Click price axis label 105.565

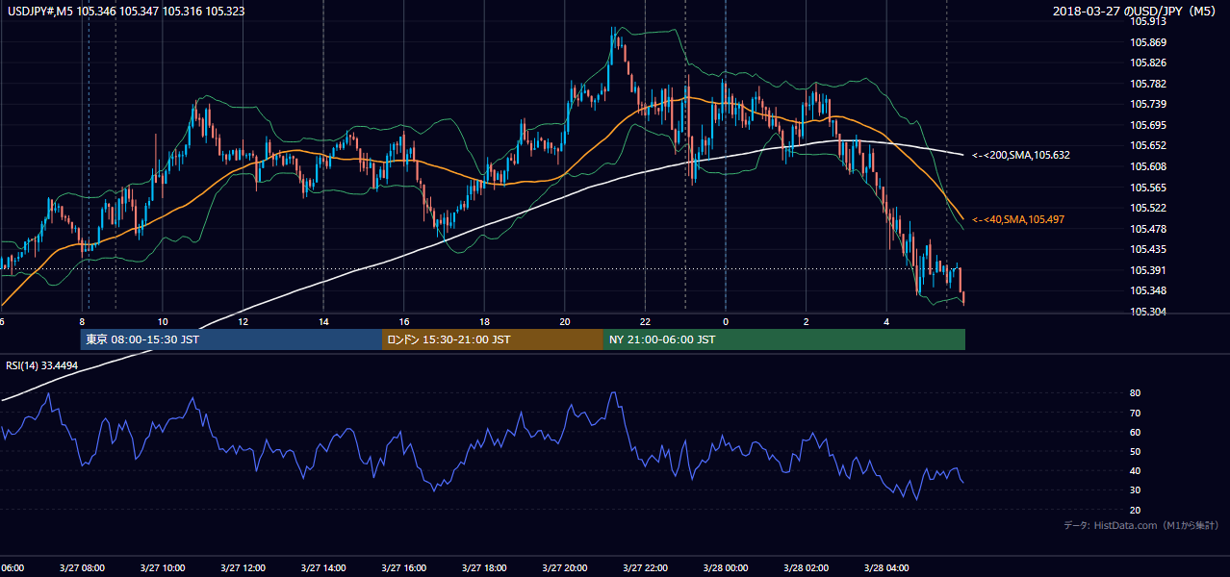[1147, 188]
